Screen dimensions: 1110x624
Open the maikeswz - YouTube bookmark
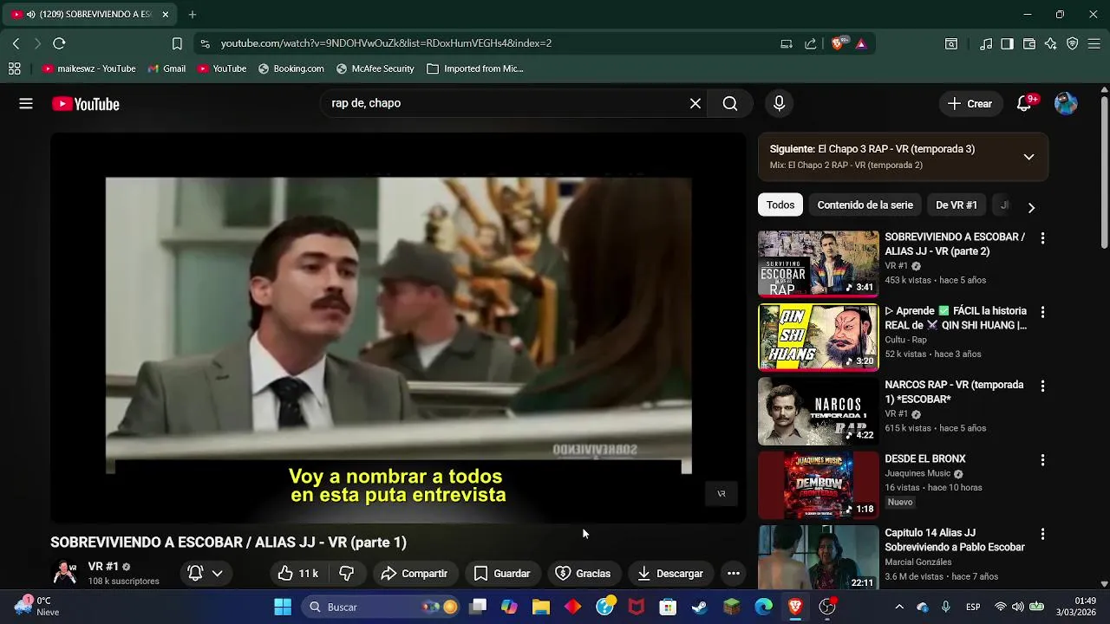(x=89, y=68)
